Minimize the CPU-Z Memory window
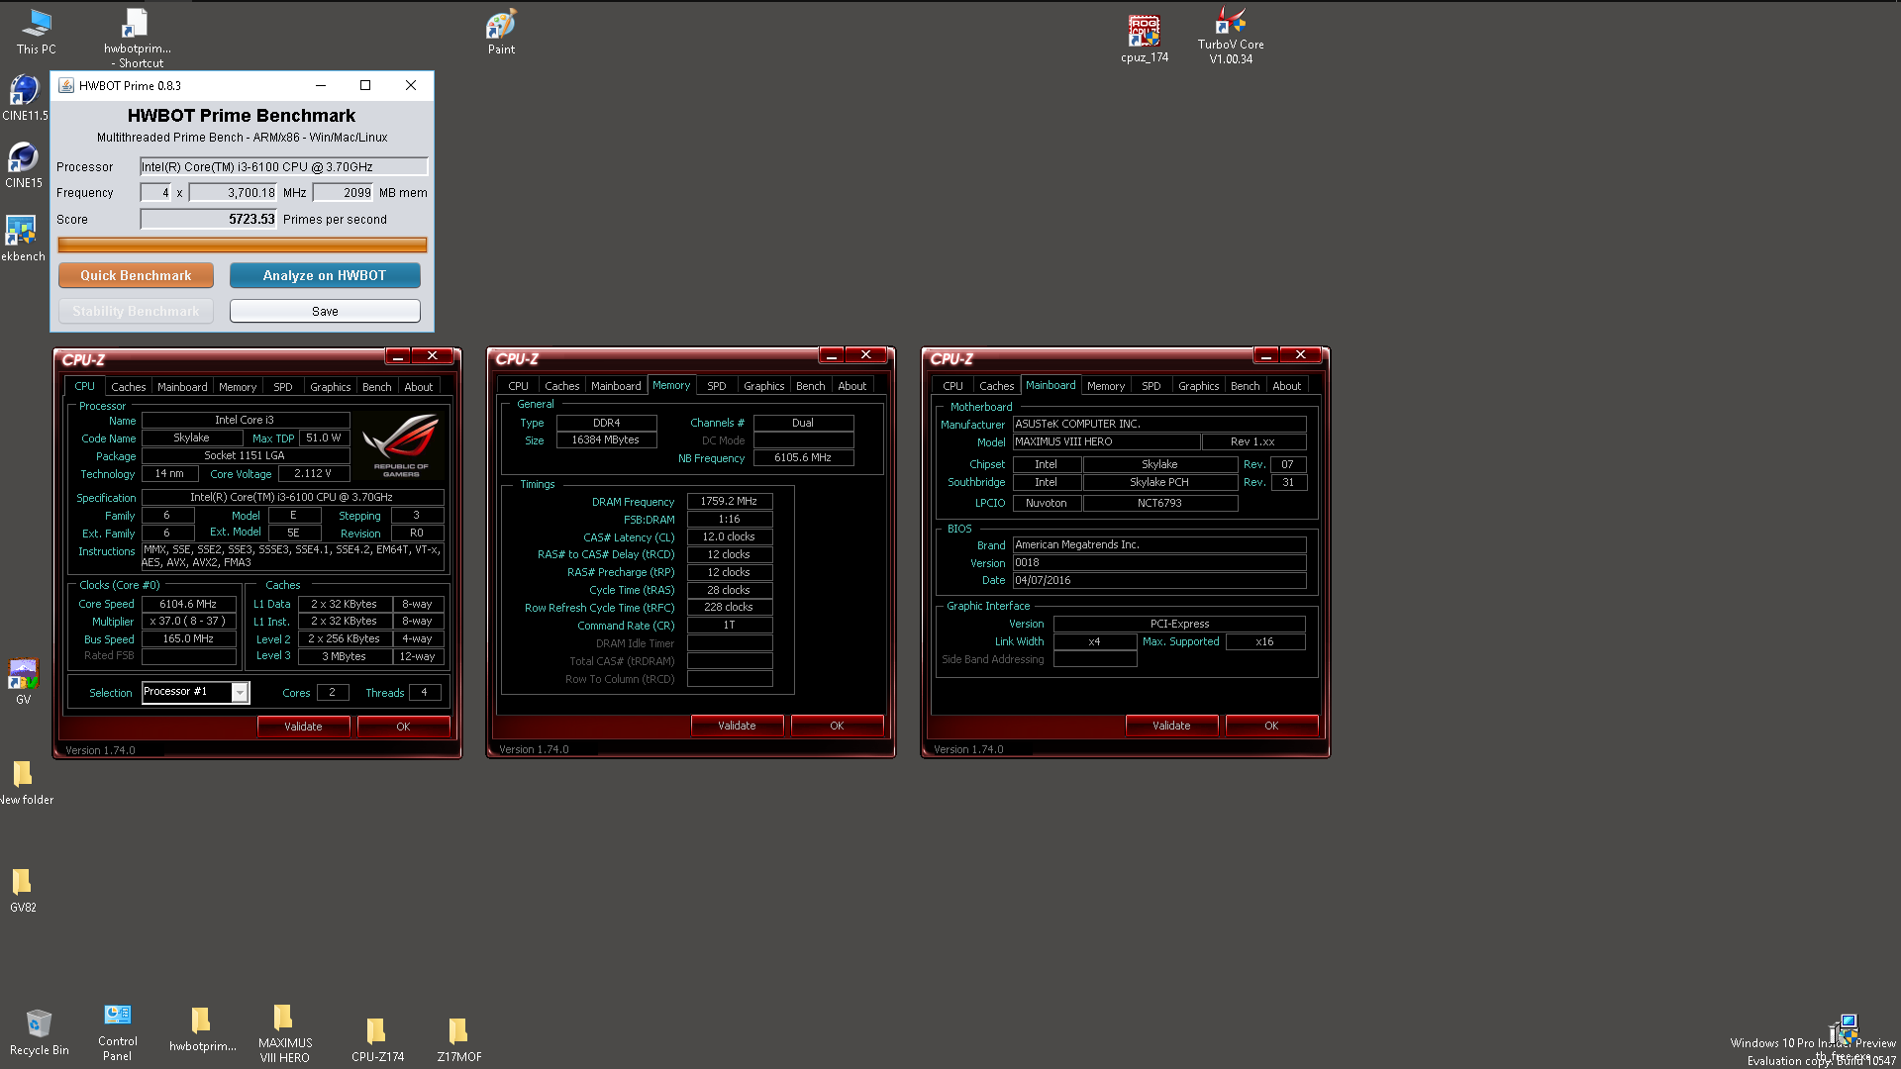The width and height of the screenshot is (1901, 1069). [x=832, y=355]
